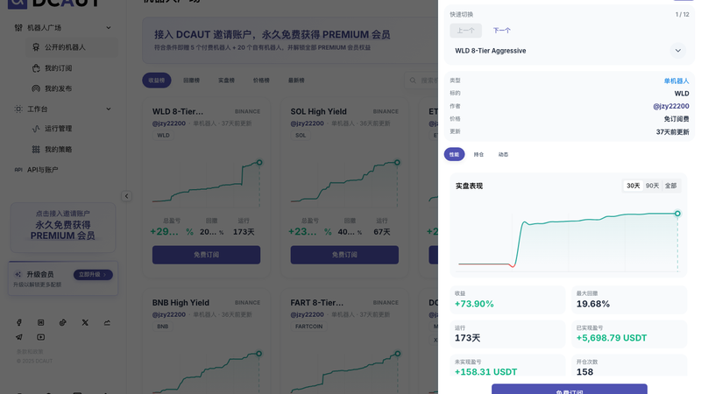Click author @jzy22200 on SOL High Yield card
The width and height of the screenshot is (701, 394).
tap(308, 123)
